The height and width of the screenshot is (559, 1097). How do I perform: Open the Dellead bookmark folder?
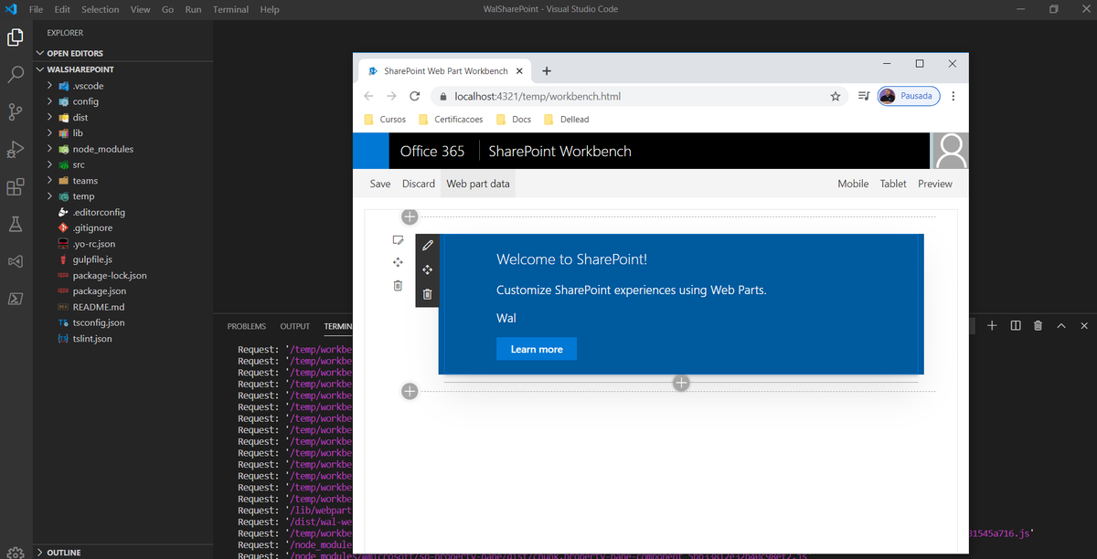tap(566, 120)
